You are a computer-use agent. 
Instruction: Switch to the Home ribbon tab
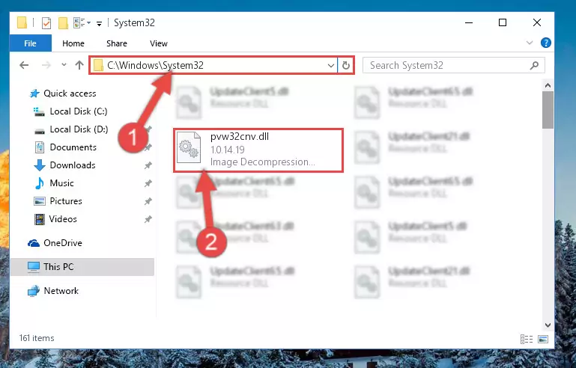coord(73,43)
